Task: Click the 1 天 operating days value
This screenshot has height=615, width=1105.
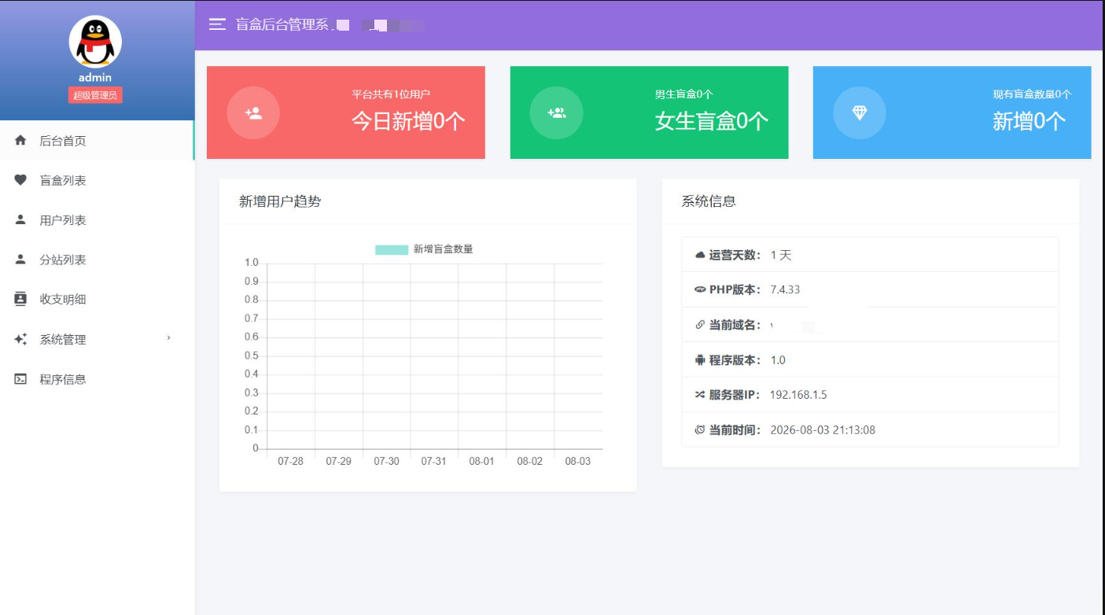Action: [x=781, y=255]
